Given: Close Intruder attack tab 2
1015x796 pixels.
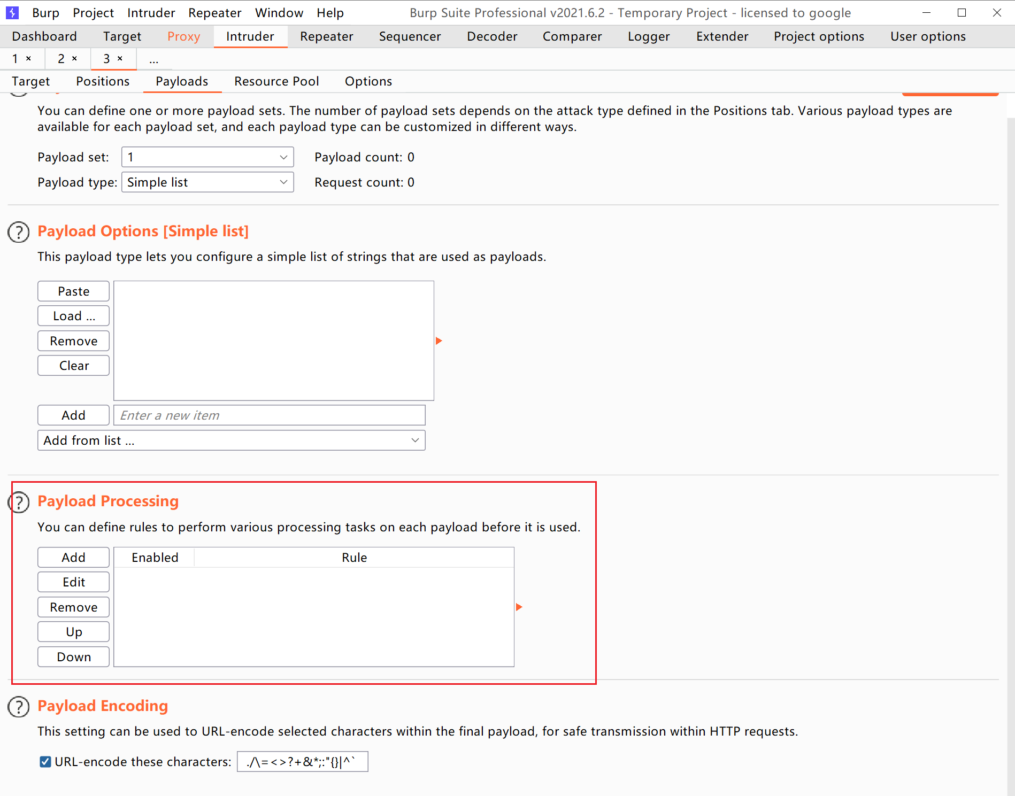Looking at the screenshot, I should [x=75, y=58].
